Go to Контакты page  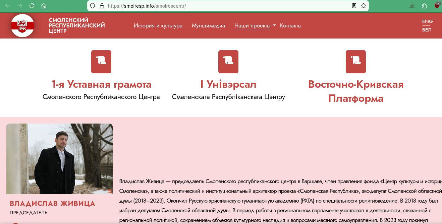tap(291, 26)
